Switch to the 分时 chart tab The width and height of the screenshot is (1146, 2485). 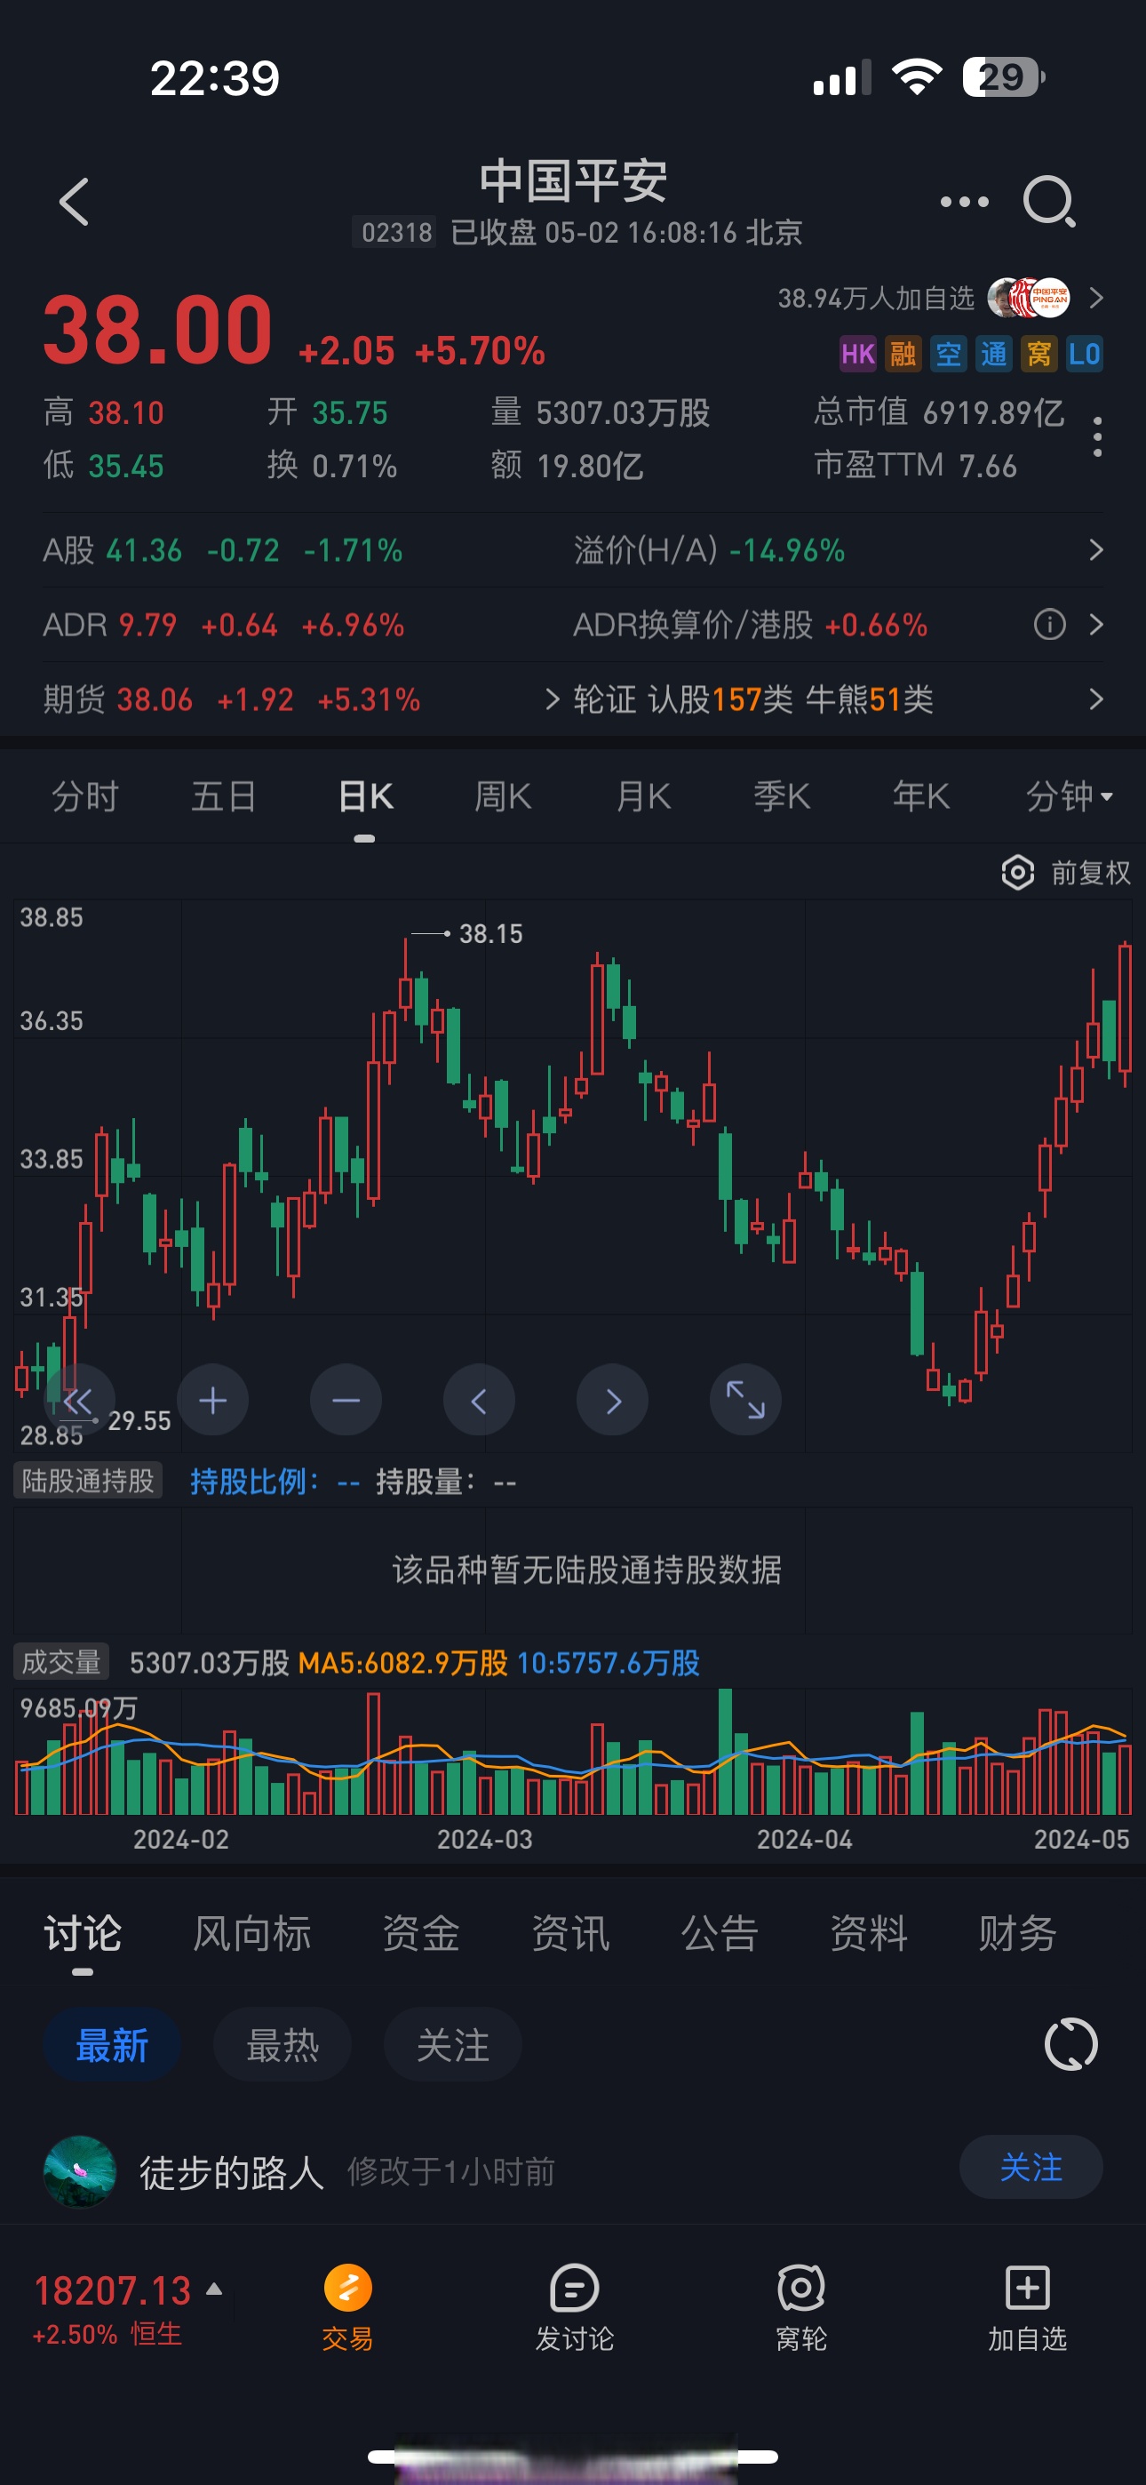pos(85,795)
